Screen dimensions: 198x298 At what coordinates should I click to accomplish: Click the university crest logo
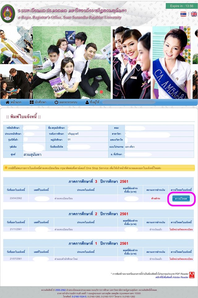pyautogui.click(x=8, y=13)
